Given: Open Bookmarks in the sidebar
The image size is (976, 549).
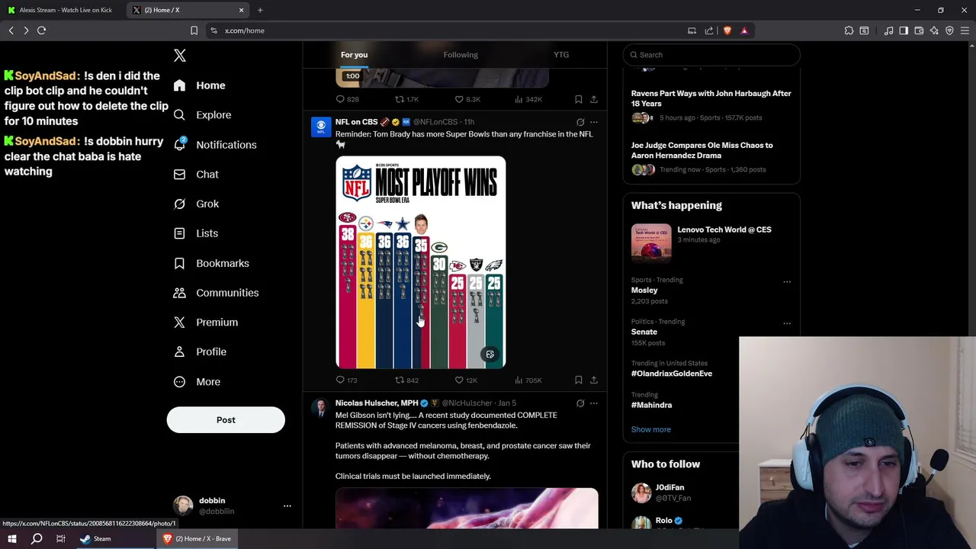Looking at the screenshot, I should pyautogui.click(x=211, y=263).
